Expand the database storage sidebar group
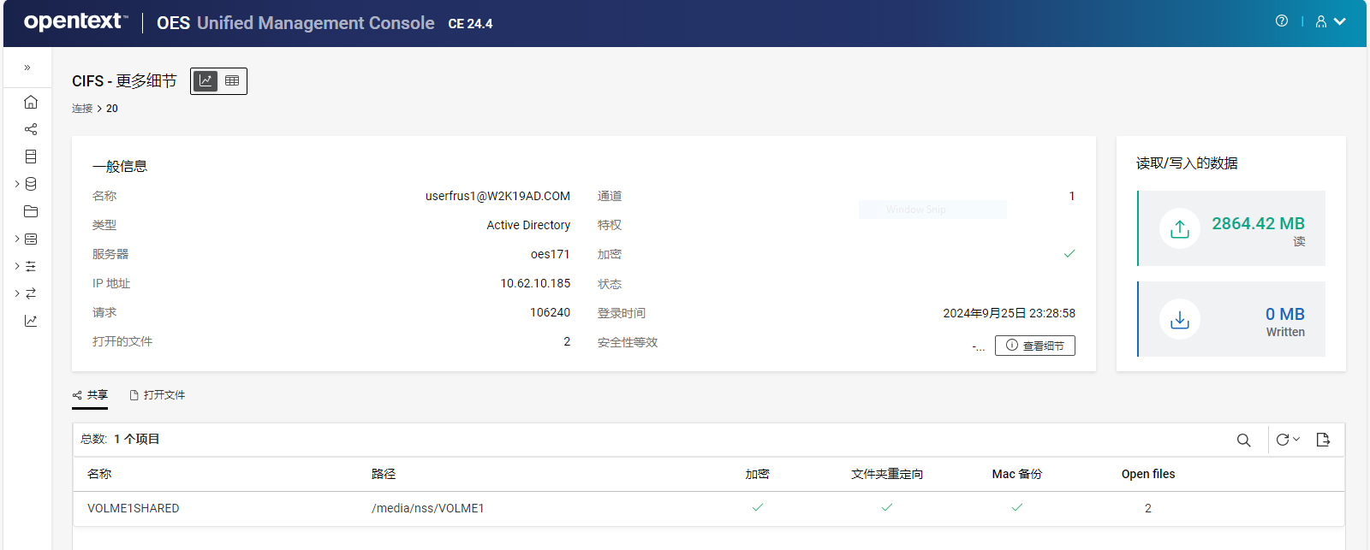Viewport: 1370px width, 550px height. [x=17, y=184]
